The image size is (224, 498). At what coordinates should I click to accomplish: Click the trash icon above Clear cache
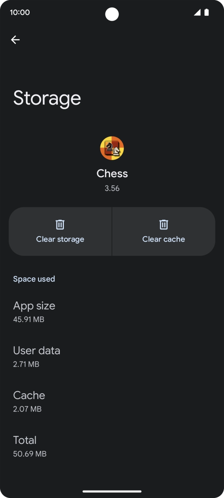pos(163,224)
